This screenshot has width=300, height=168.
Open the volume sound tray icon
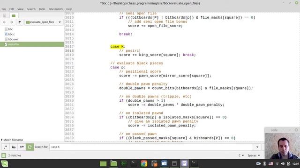pos(283,164)
